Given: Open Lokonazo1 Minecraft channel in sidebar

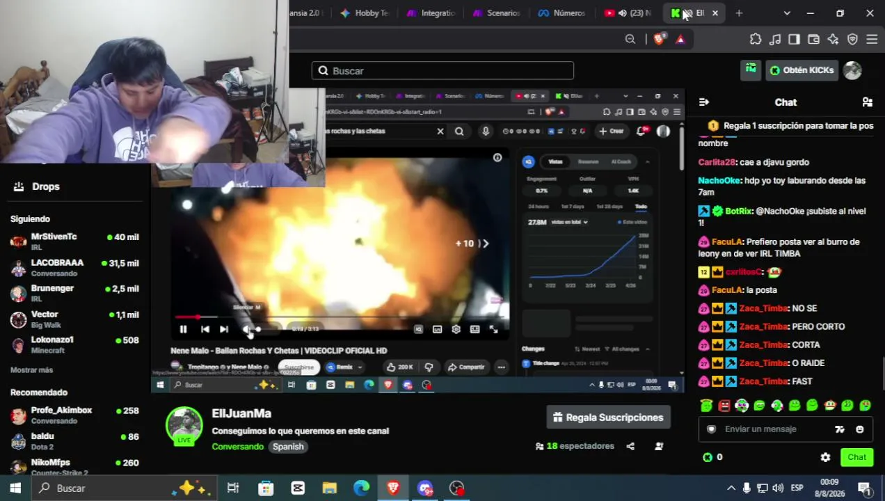Looking at the screenshot, I should (x=74, y=344).
